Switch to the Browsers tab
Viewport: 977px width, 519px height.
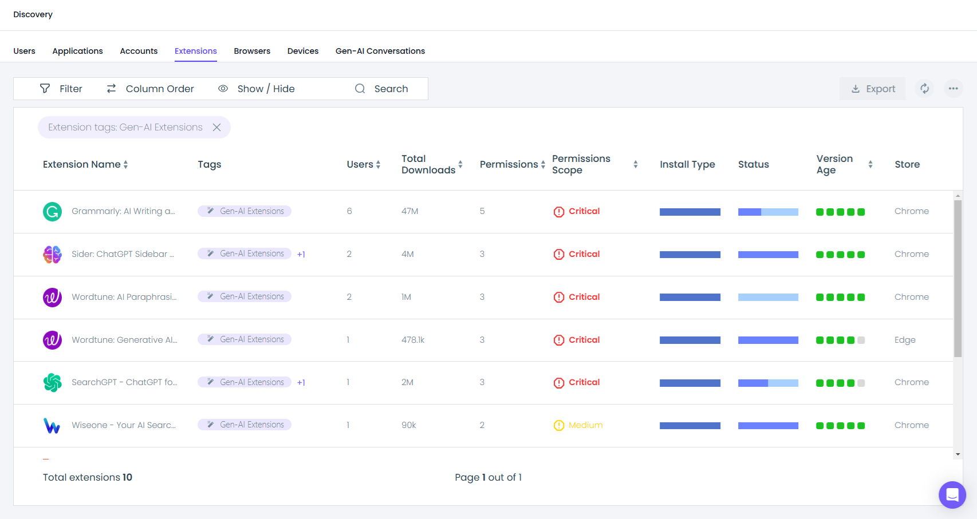252,51
